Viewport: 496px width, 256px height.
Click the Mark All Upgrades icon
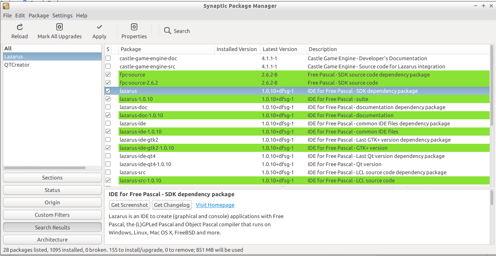pos(59,27)
